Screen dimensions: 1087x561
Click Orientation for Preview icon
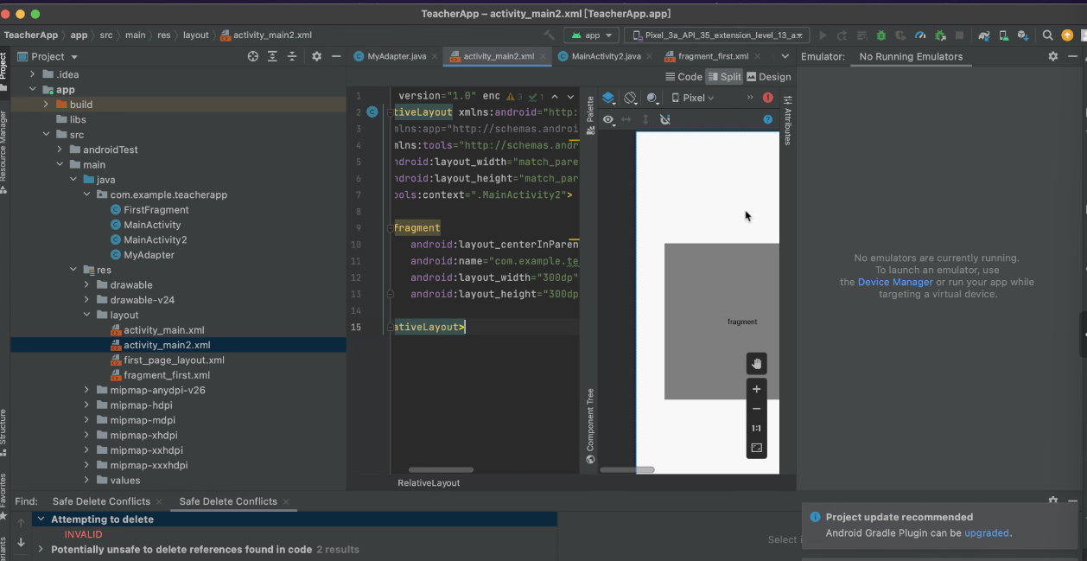pyautogui.click(x=631, y=98)
